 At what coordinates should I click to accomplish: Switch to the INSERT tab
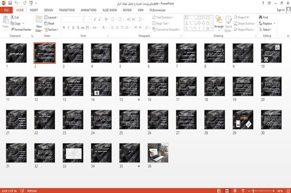[34, 10]
